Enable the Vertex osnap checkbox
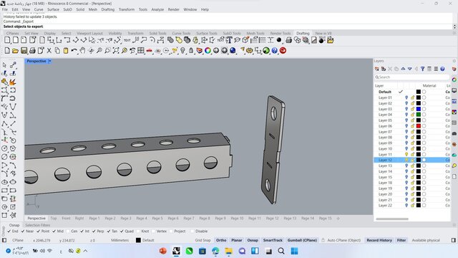 153,231
